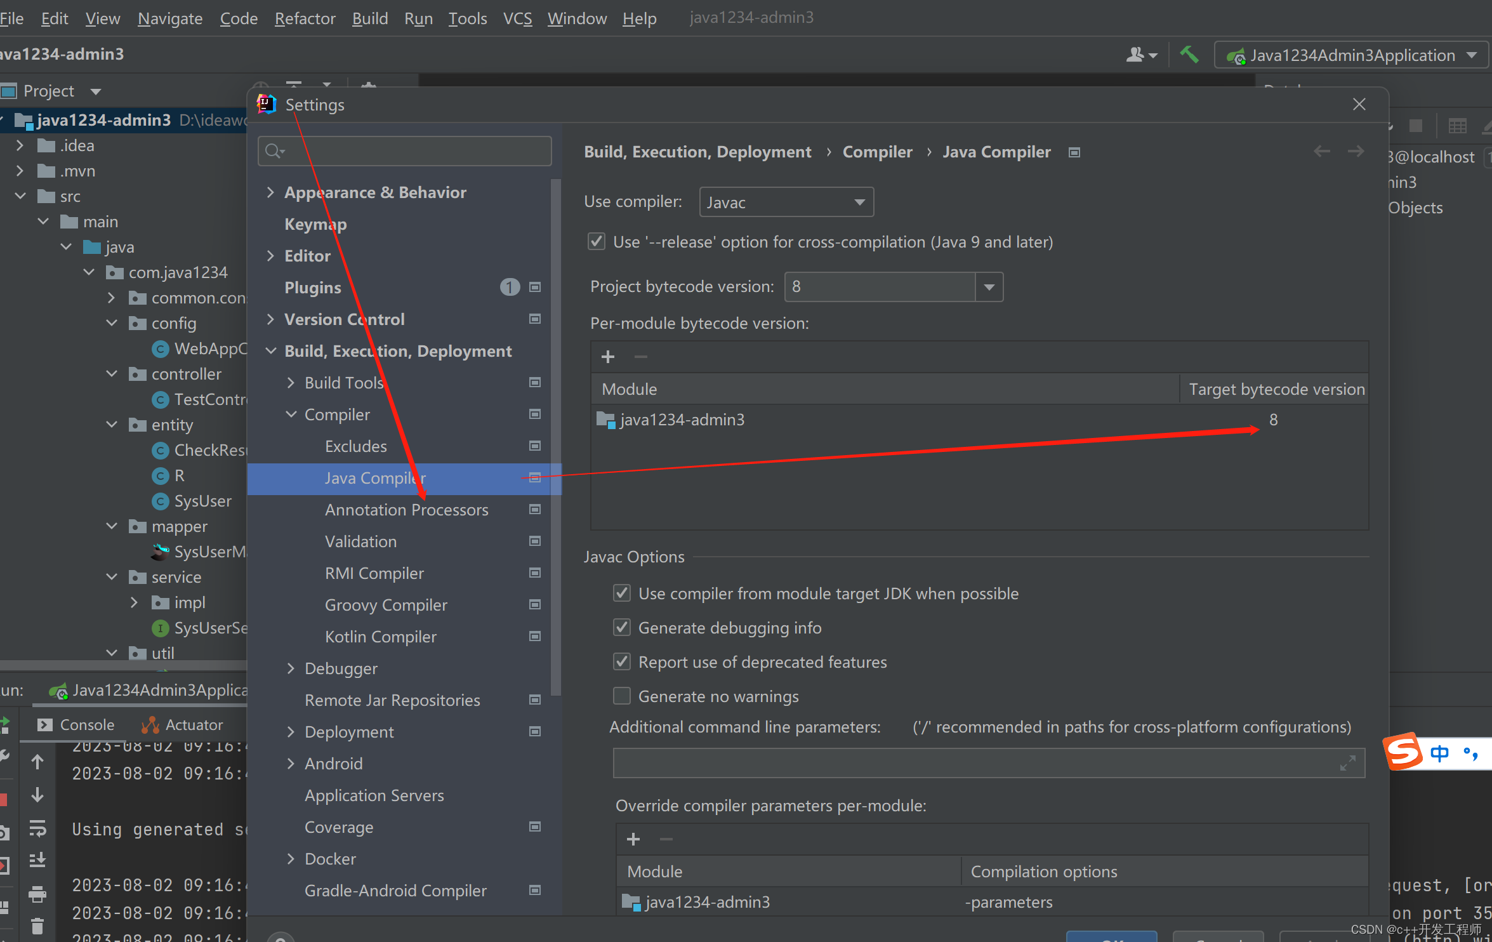Disable the '--release' option for cross-compilation checkbox
The width and height of the screenshot is (1492, 942).
[x=596, y=242]
